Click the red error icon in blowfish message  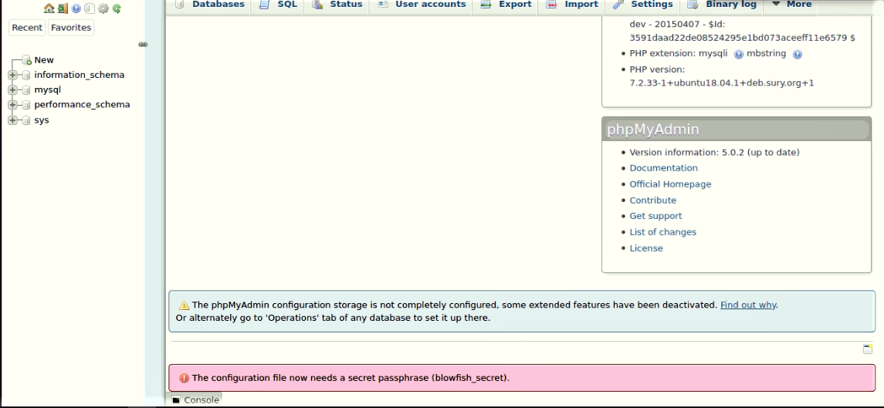click(x=184, y=378)
